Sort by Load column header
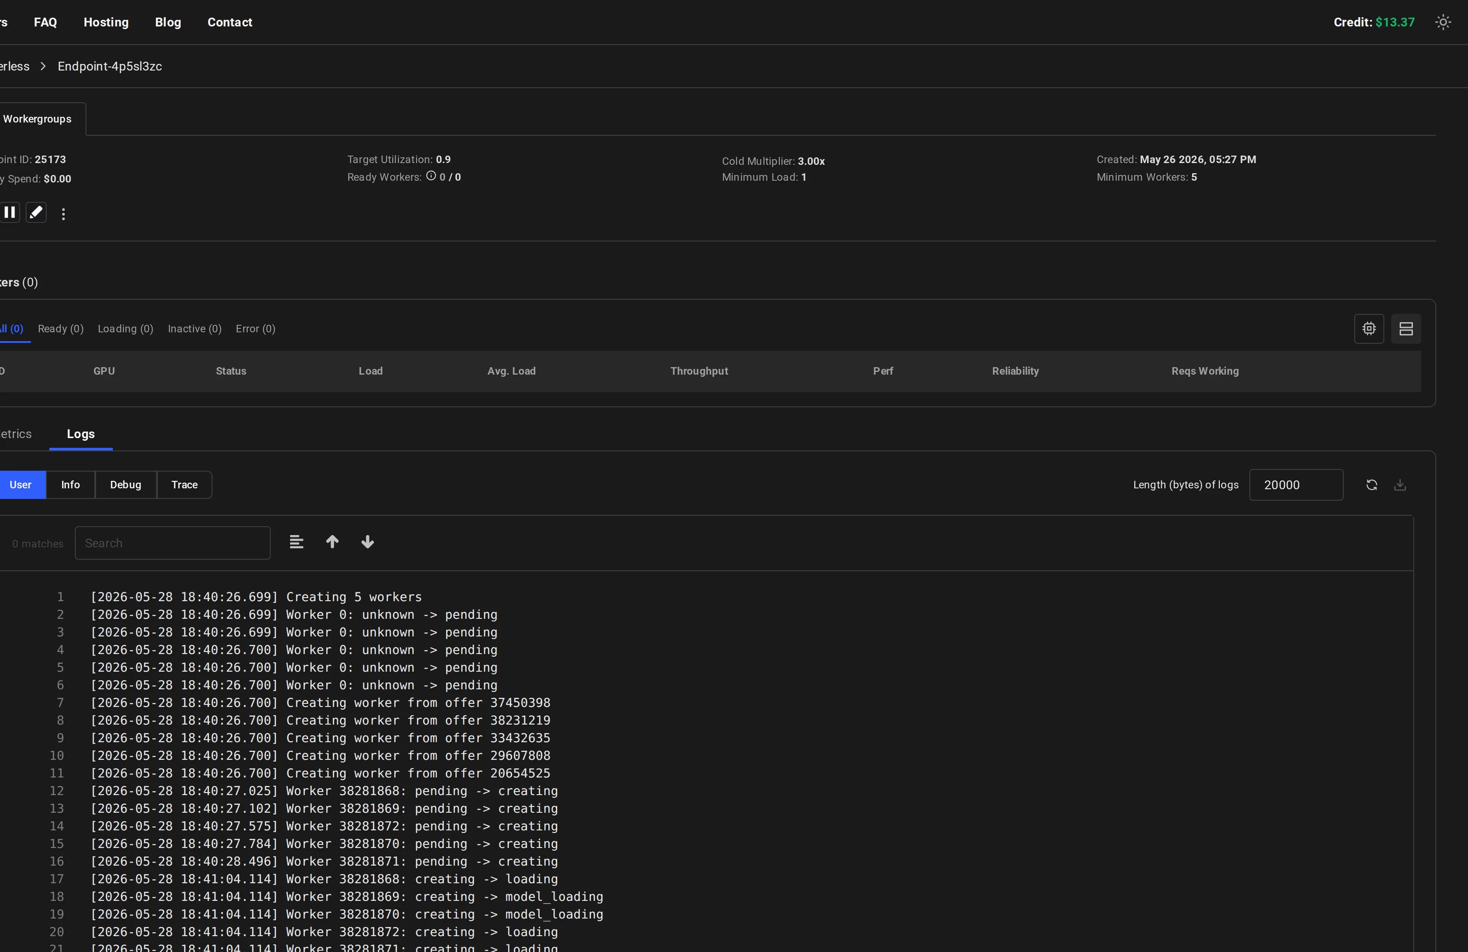Viewport: 1468px width, 952px height. click(371, 371)
